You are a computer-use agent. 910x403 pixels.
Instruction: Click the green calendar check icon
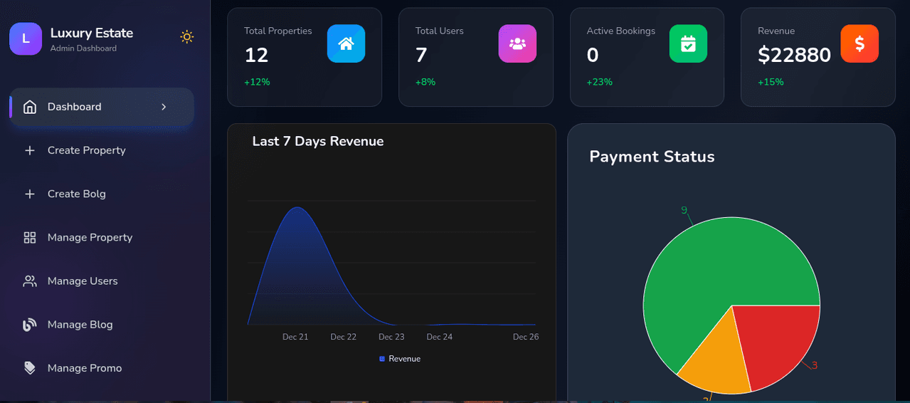(x=688, y=43)
